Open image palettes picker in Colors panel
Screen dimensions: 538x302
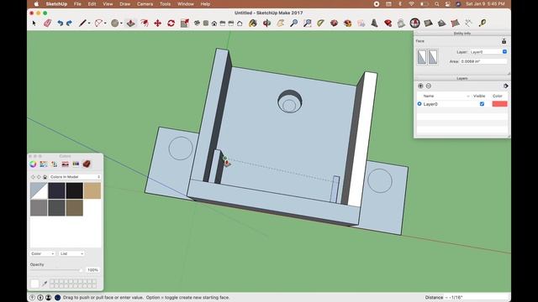(66, 164)
